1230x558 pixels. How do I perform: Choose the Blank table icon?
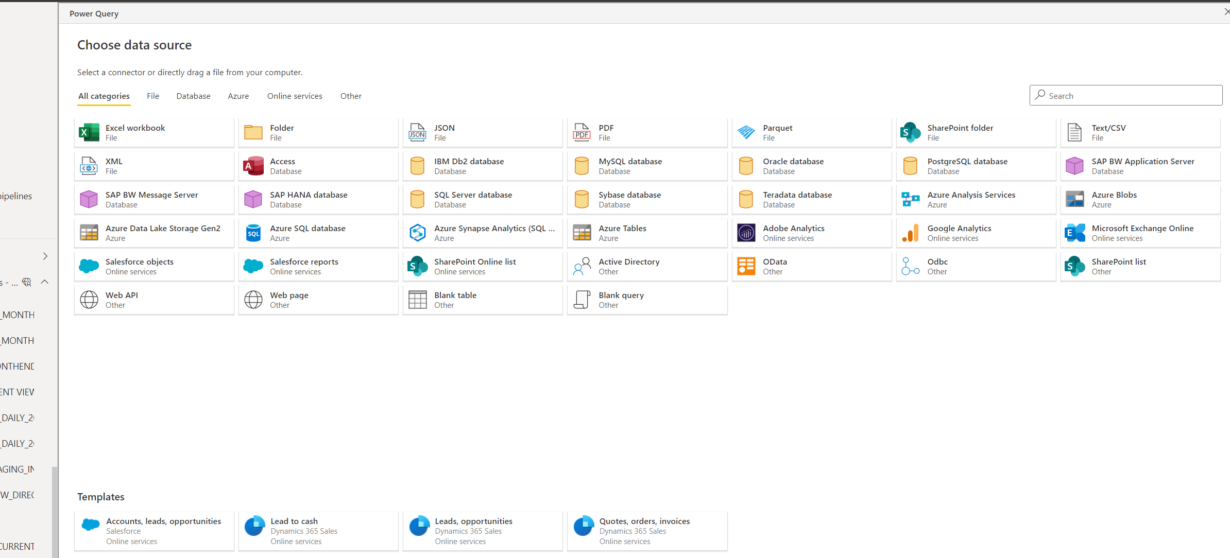point(417,300)
